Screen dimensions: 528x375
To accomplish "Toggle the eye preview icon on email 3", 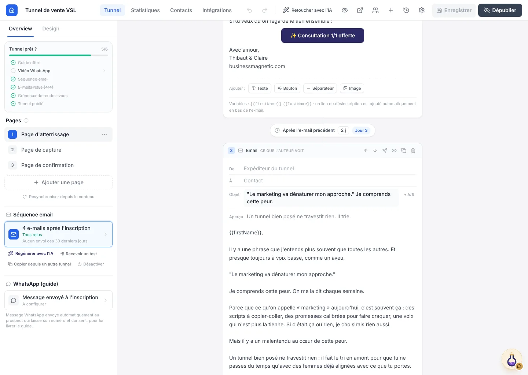I will [394, 151].
